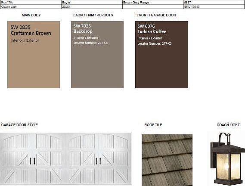Viewport: 245px width, 186px height.
Task: Select the Coach Light table cell
Action: [31, 7]
